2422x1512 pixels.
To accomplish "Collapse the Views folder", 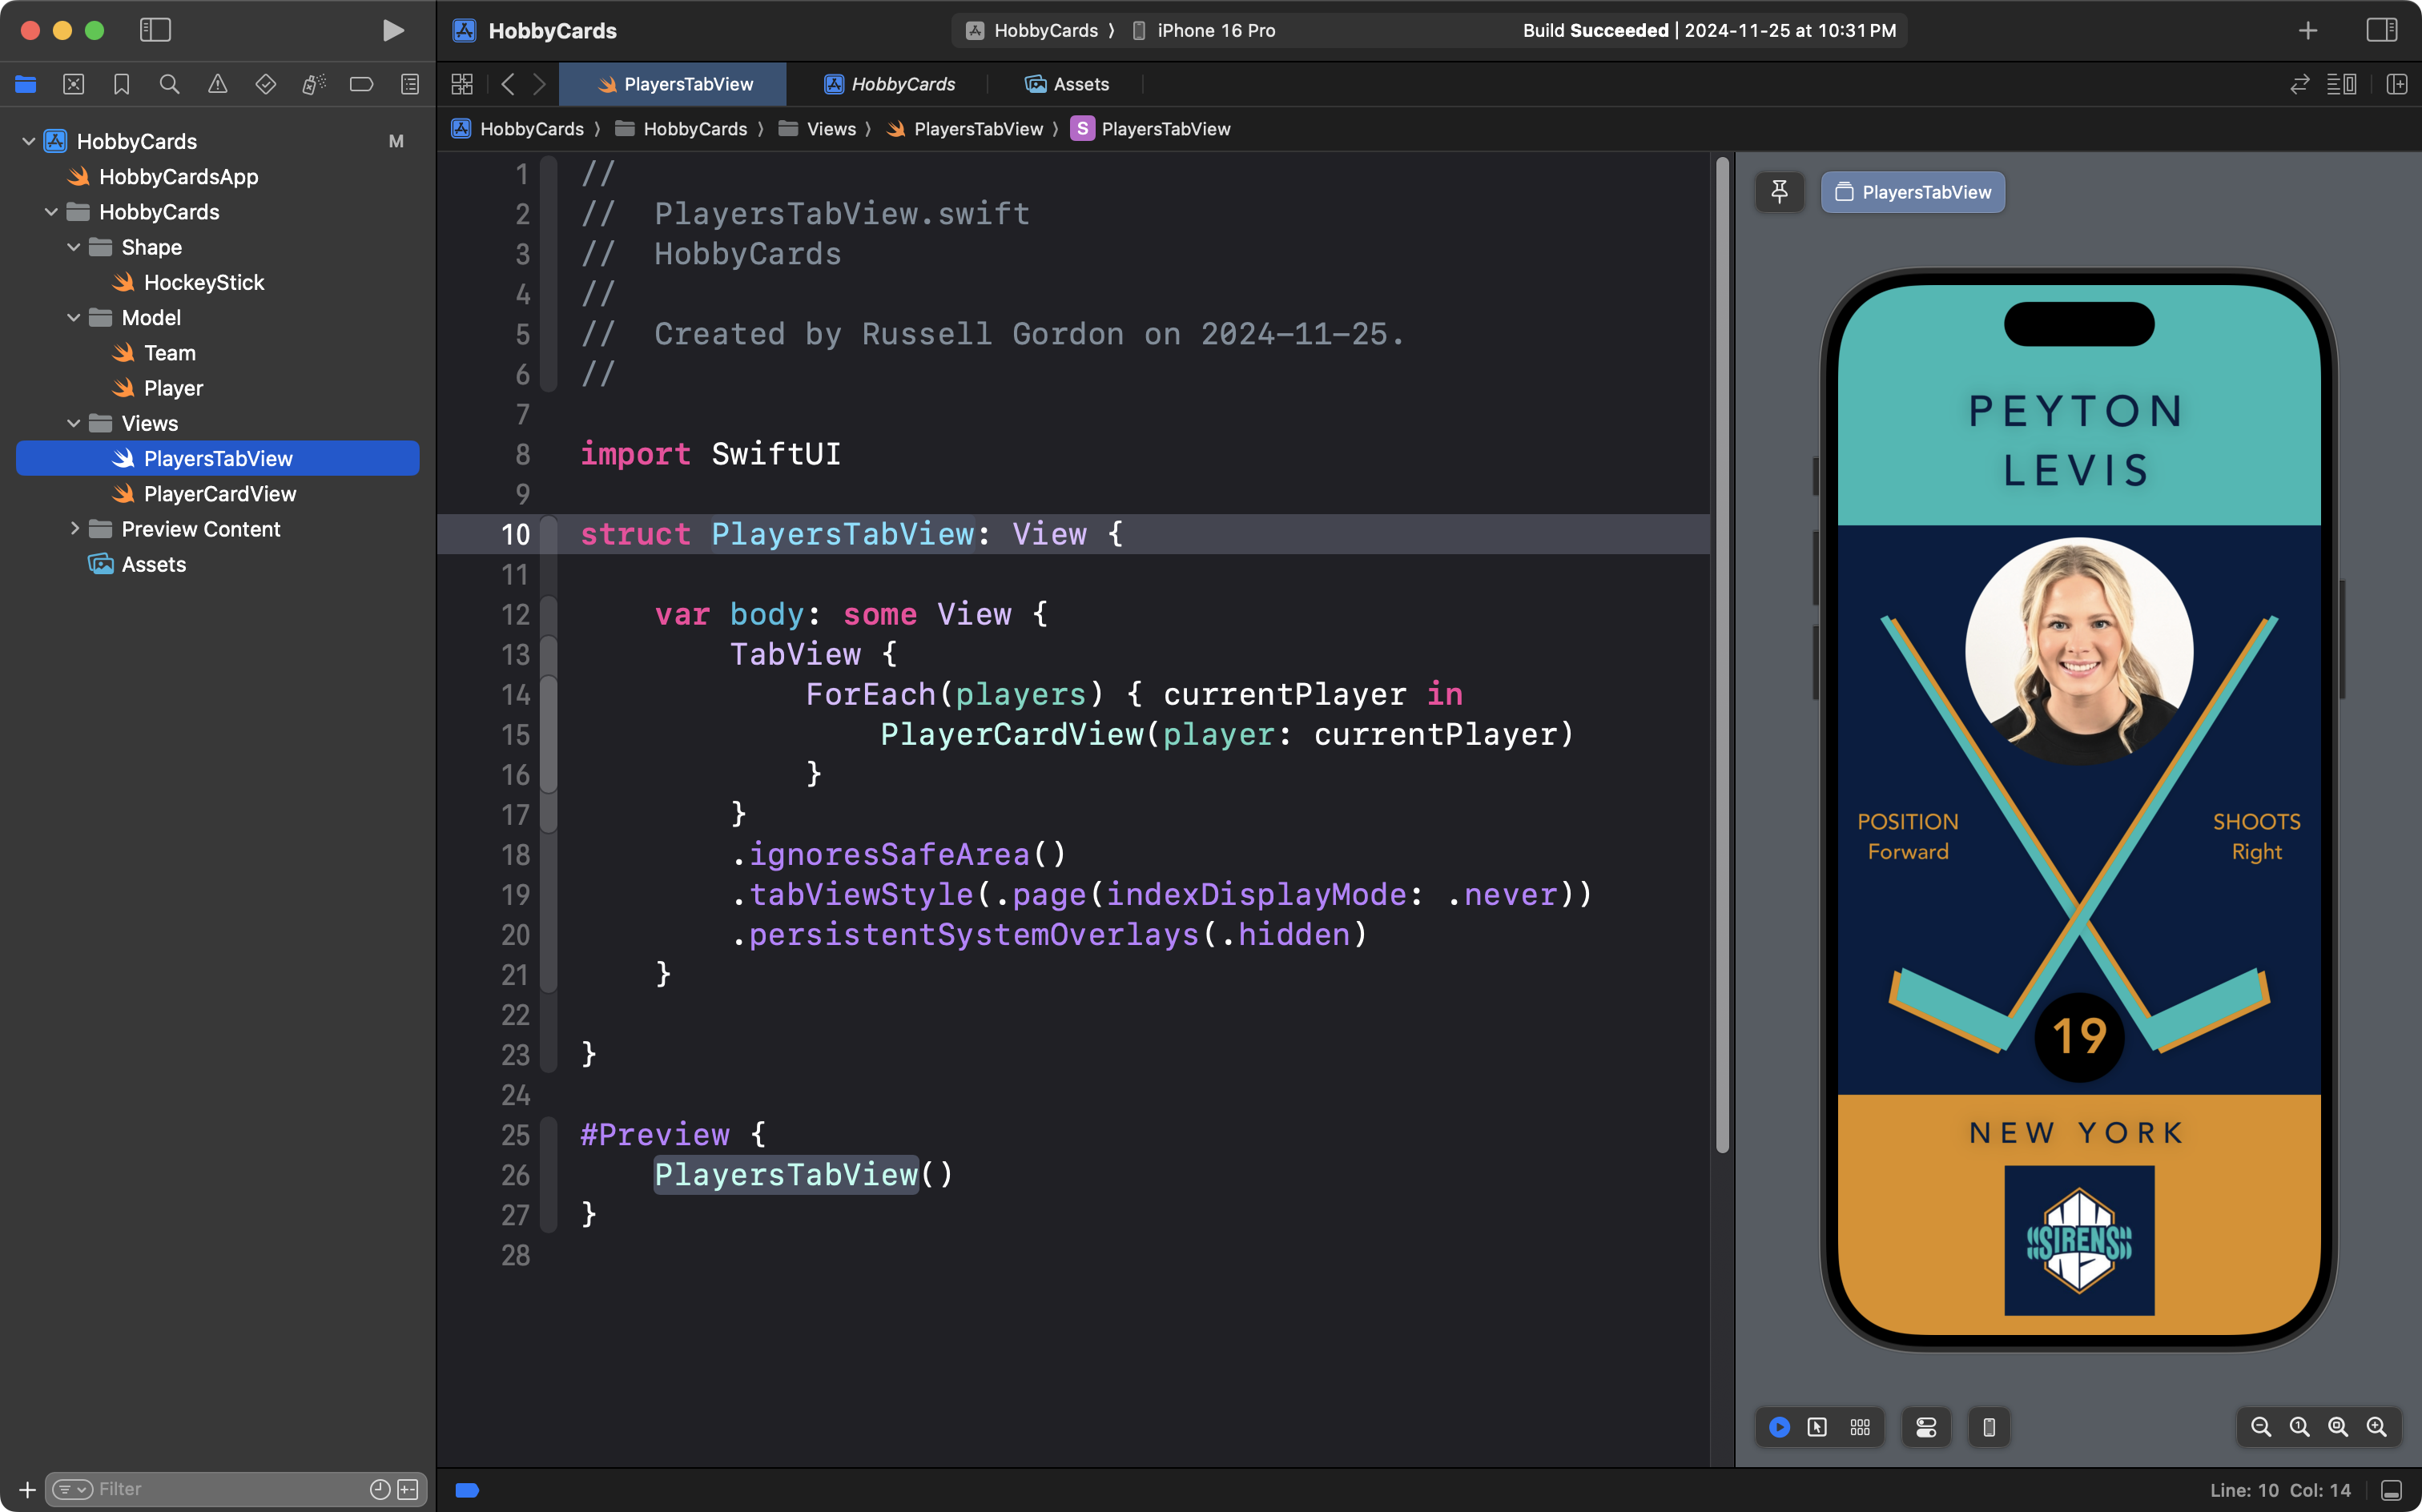I will tap(74, 423).
